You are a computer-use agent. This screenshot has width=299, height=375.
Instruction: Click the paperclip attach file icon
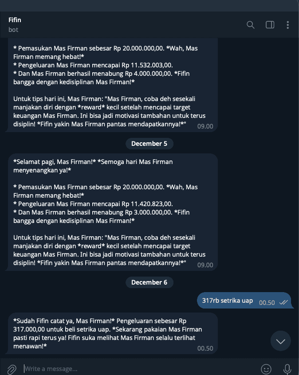(x=12, y=369)
